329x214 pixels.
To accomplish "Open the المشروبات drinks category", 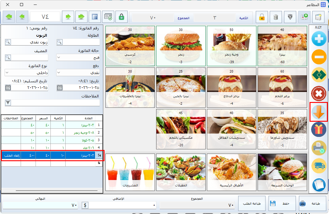I will pyautogui.click(x=130, y=172).
